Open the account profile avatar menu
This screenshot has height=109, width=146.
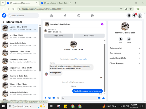tap(140, 15)
